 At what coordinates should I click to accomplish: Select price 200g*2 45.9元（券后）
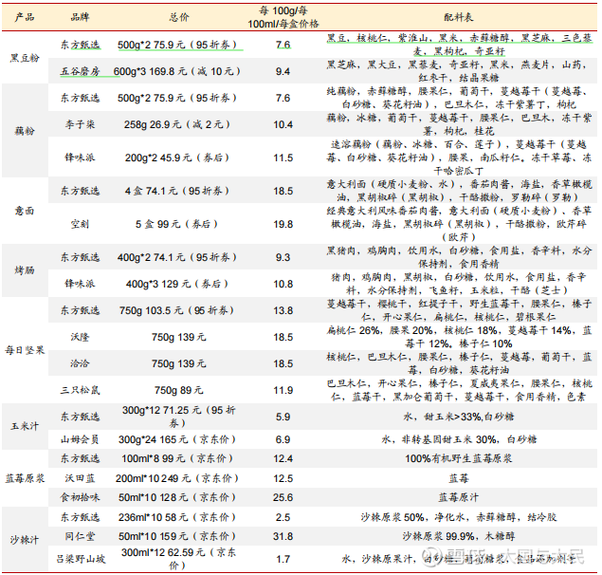tap(177, 158)
